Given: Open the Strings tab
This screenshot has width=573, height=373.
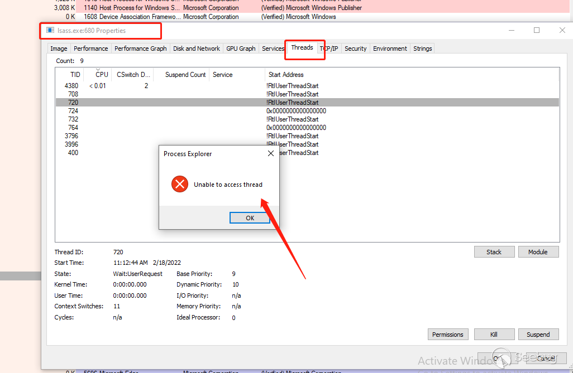Looking at the screenshot, I should (422, 49).
